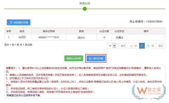
Task: Go to 尾页 in pagination
Action: pyautogui.click(x=161, y=46)
